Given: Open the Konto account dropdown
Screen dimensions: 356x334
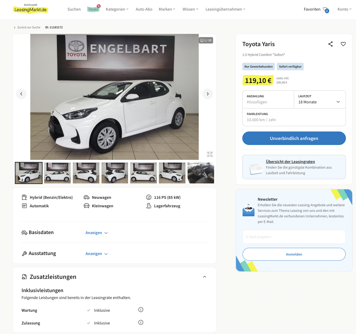Looking at the screenshot, I should tap(345, 9).
